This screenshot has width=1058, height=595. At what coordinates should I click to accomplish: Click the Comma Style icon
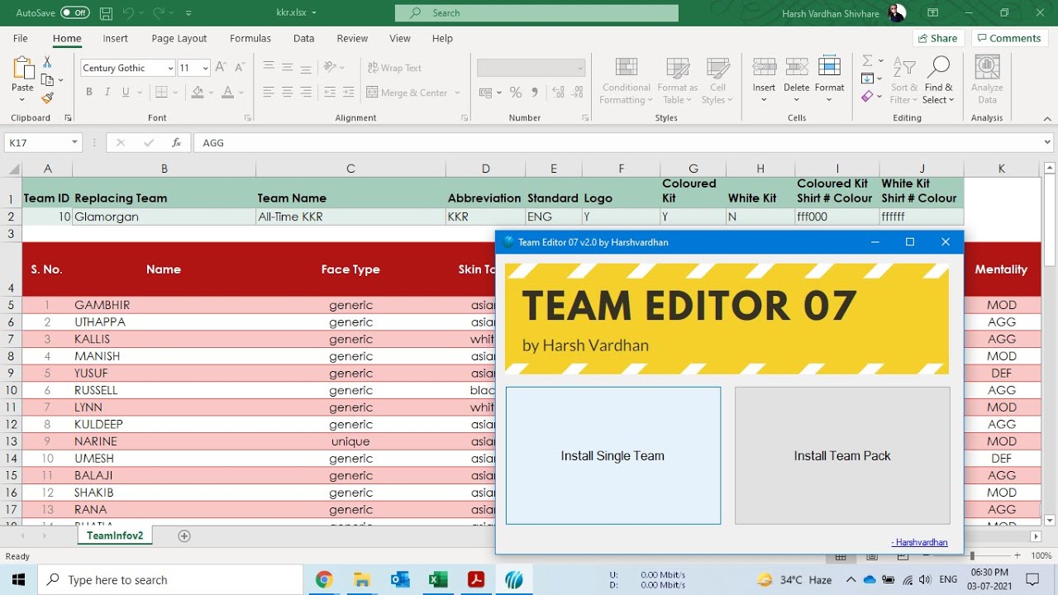[x=535, y=93]
